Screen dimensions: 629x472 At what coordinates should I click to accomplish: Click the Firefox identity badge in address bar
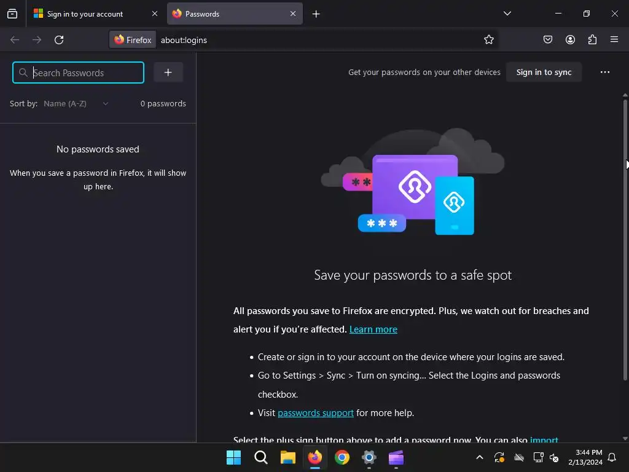[x=133, y=40]
